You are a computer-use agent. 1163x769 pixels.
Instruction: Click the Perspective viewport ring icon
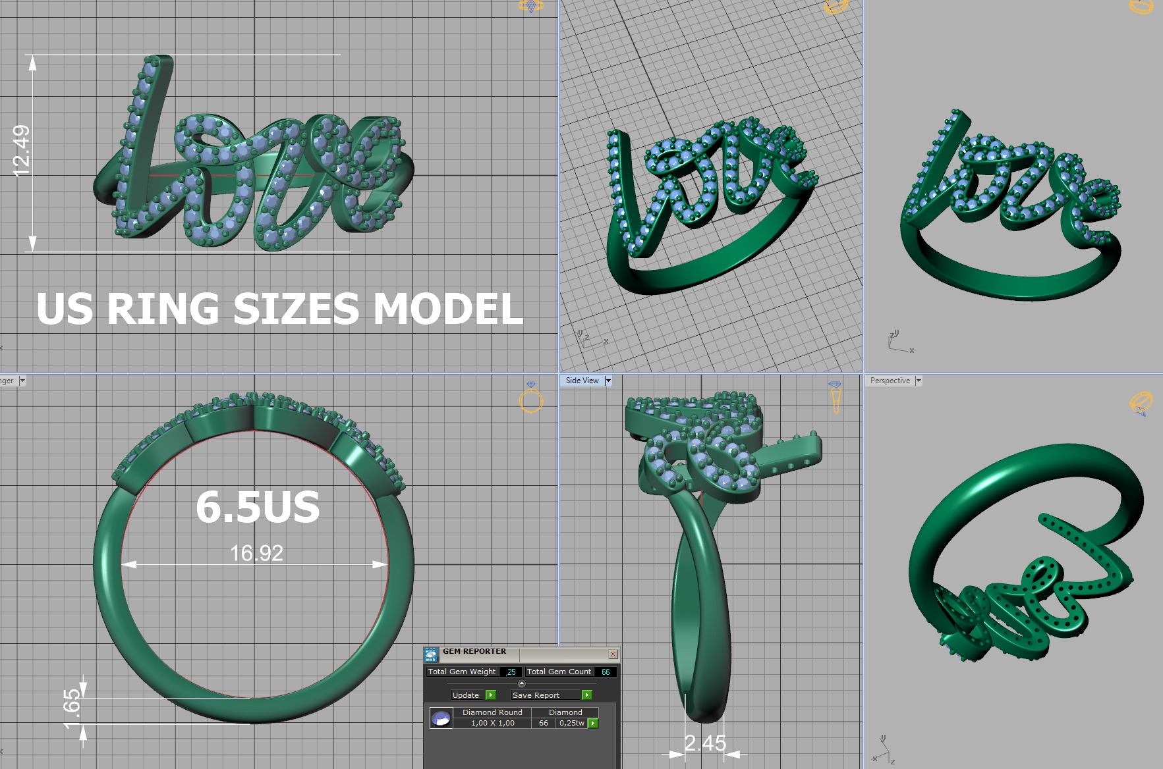click(1141, 403)
